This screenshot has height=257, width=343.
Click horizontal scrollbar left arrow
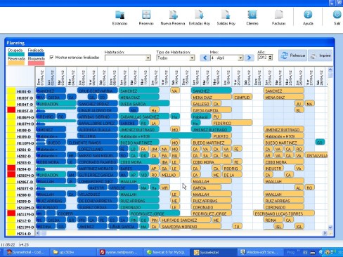(38, 233)
